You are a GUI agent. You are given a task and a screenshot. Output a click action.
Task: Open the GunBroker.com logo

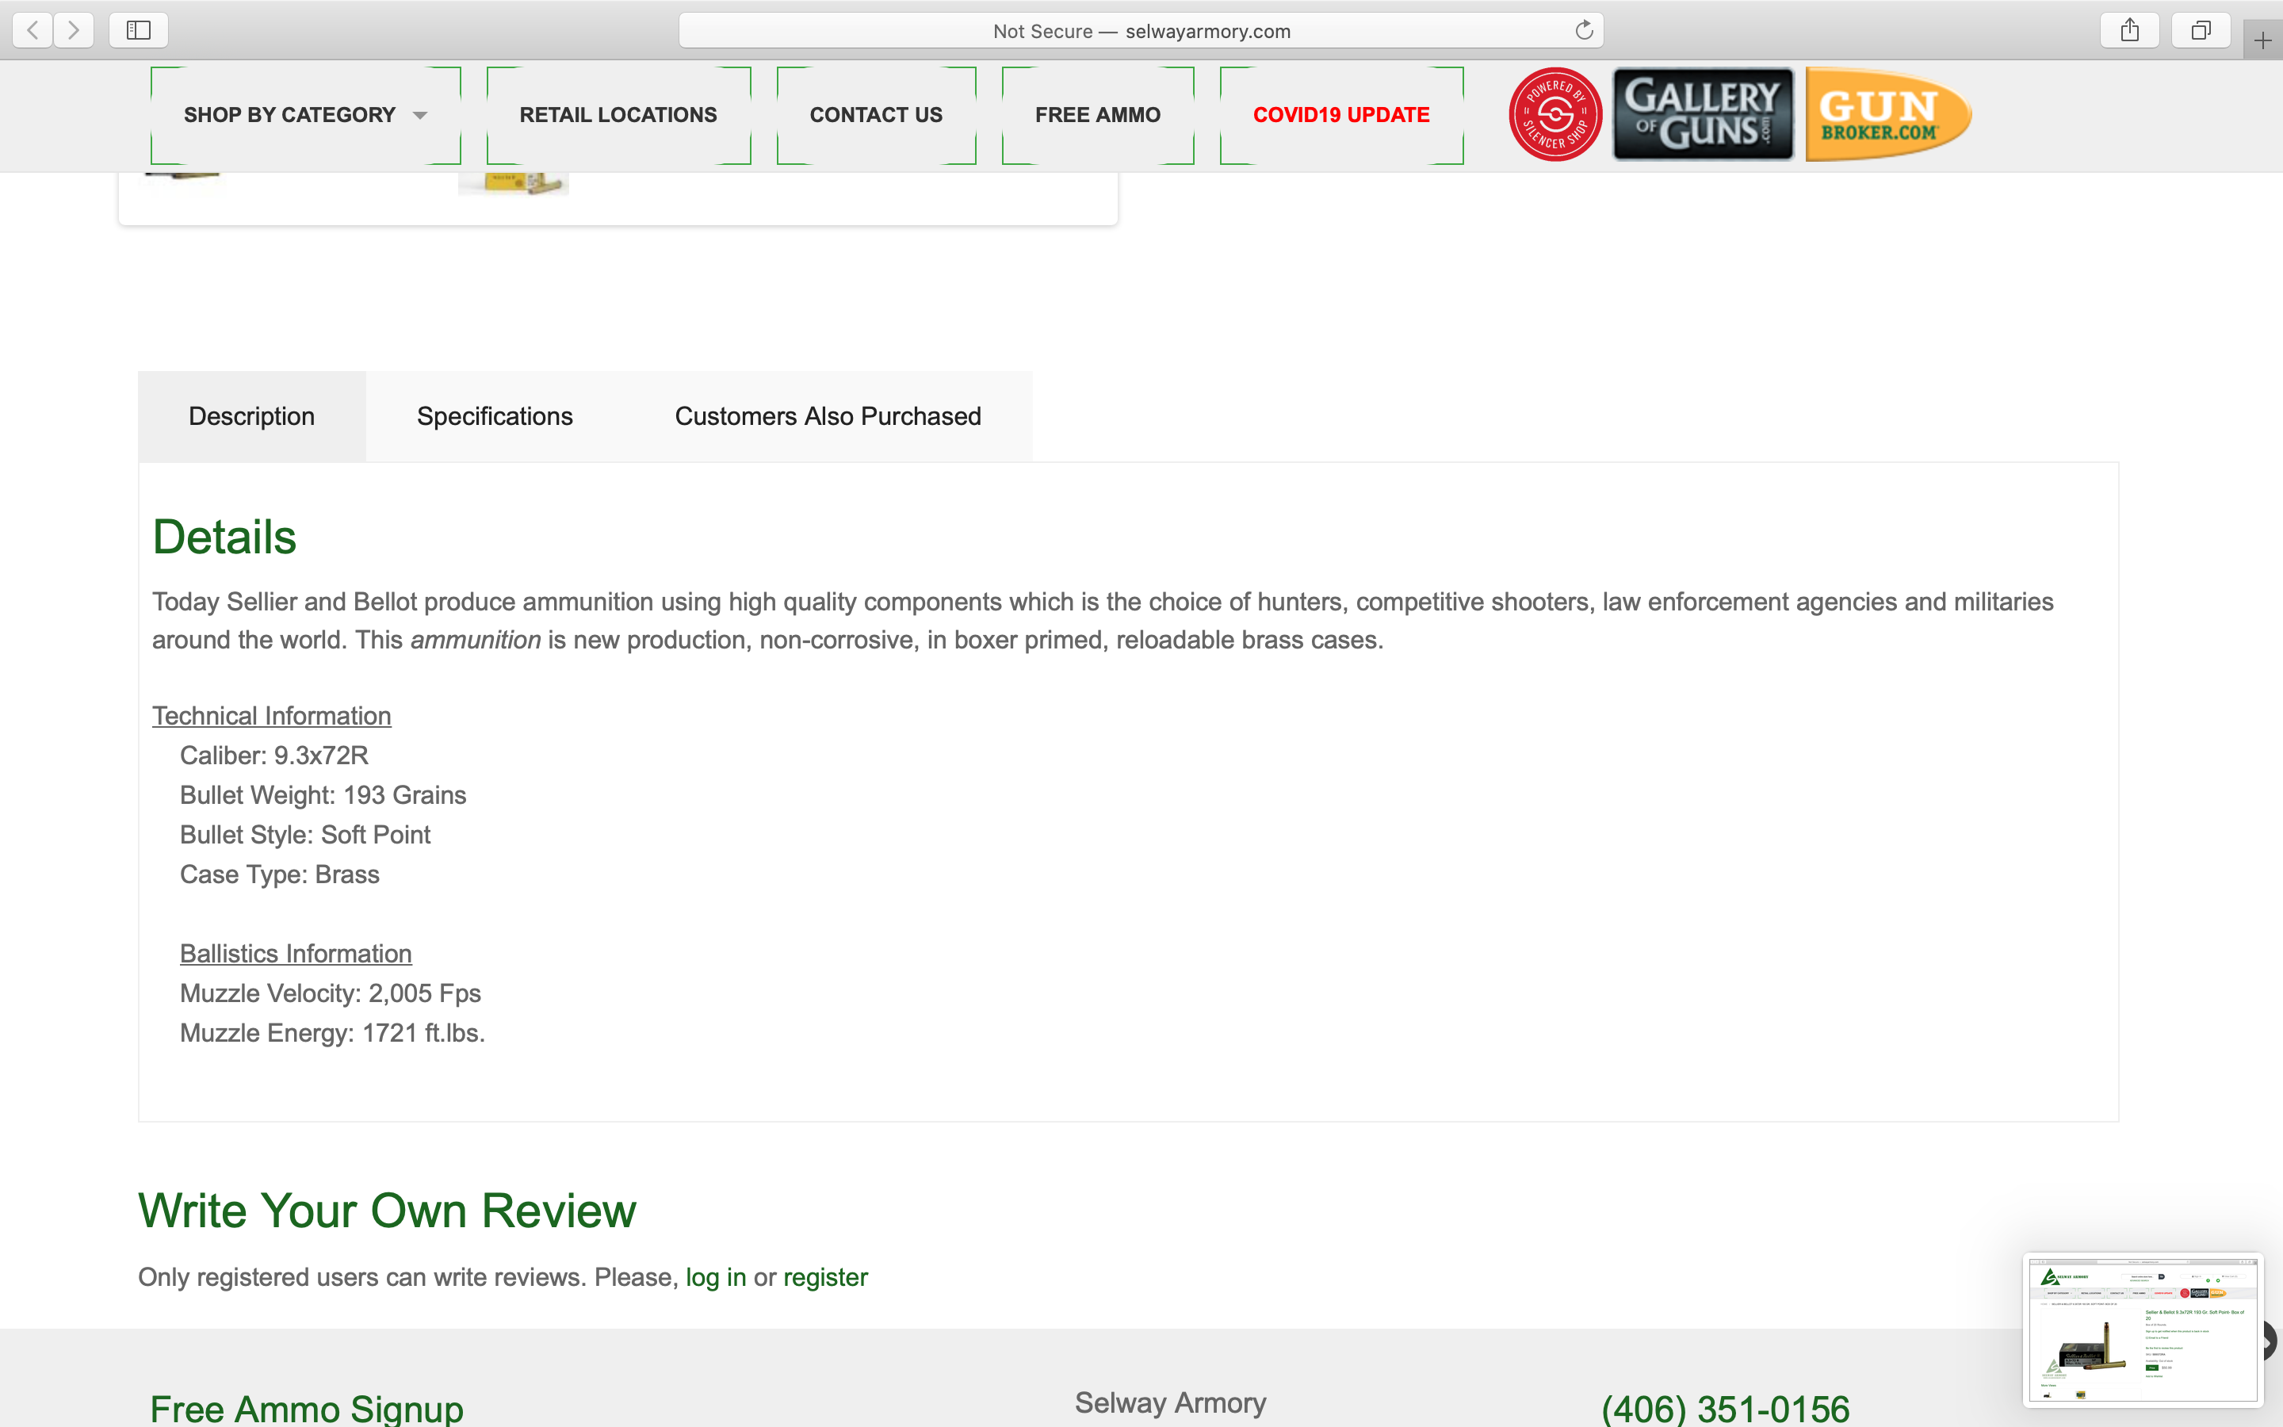pyautogui.click(x=1887, y=114)
